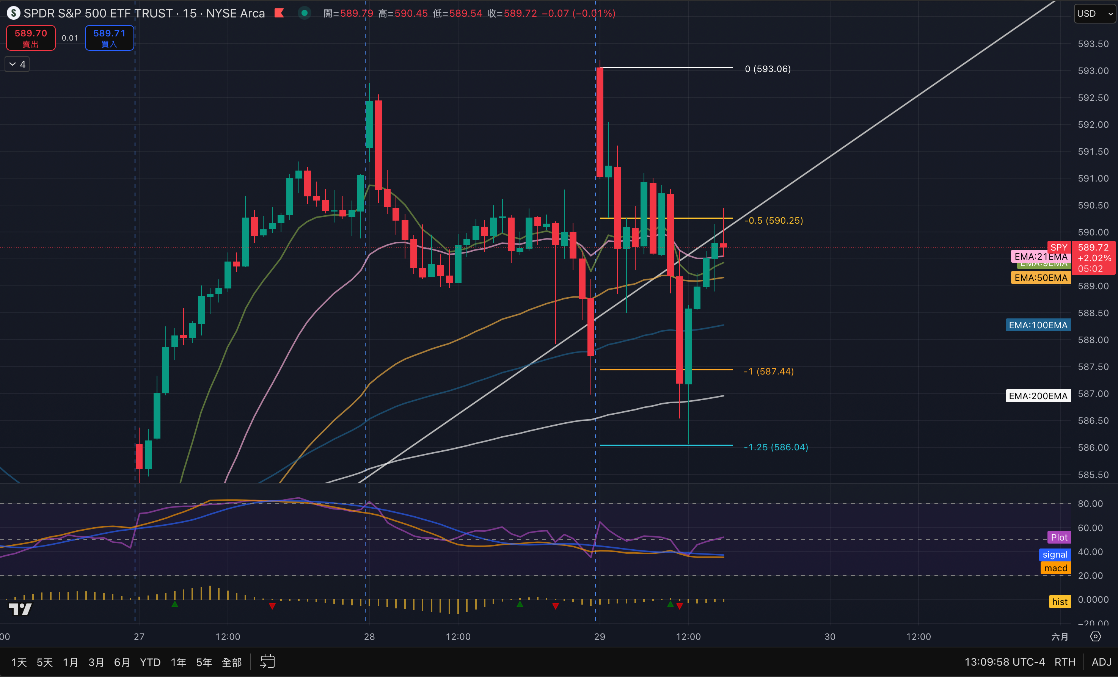Click the SPY price label tag
The image size is (1118, 677).
[x=1058, y=247]
